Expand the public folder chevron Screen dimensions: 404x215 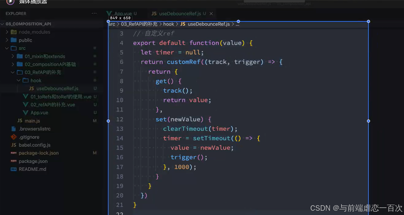click(7, 40)
